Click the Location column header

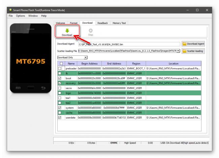pos(174,63)
